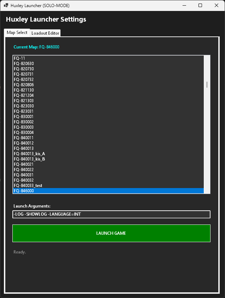Viewport: 225px width, 298px height.
Task: Choose map FQ-820806
Action: click(108, 85)
